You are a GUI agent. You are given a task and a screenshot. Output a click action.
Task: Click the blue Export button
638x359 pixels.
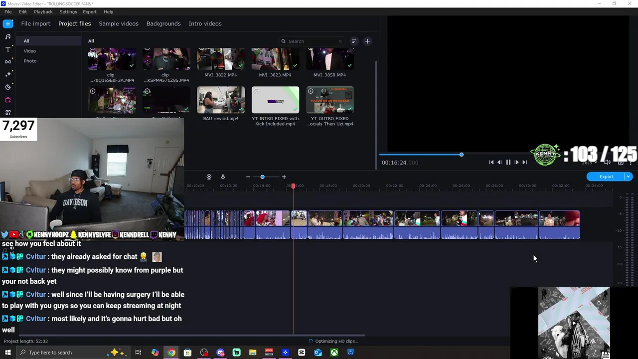606,177
